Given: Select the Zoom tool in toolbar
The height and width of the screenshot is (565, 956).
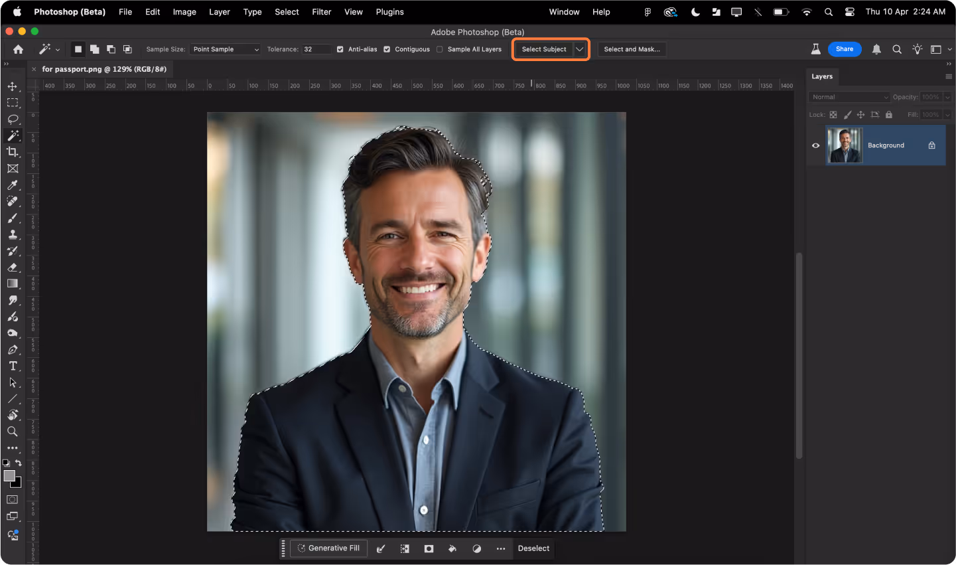Looking at the screenshot, I should pos(13,432).
